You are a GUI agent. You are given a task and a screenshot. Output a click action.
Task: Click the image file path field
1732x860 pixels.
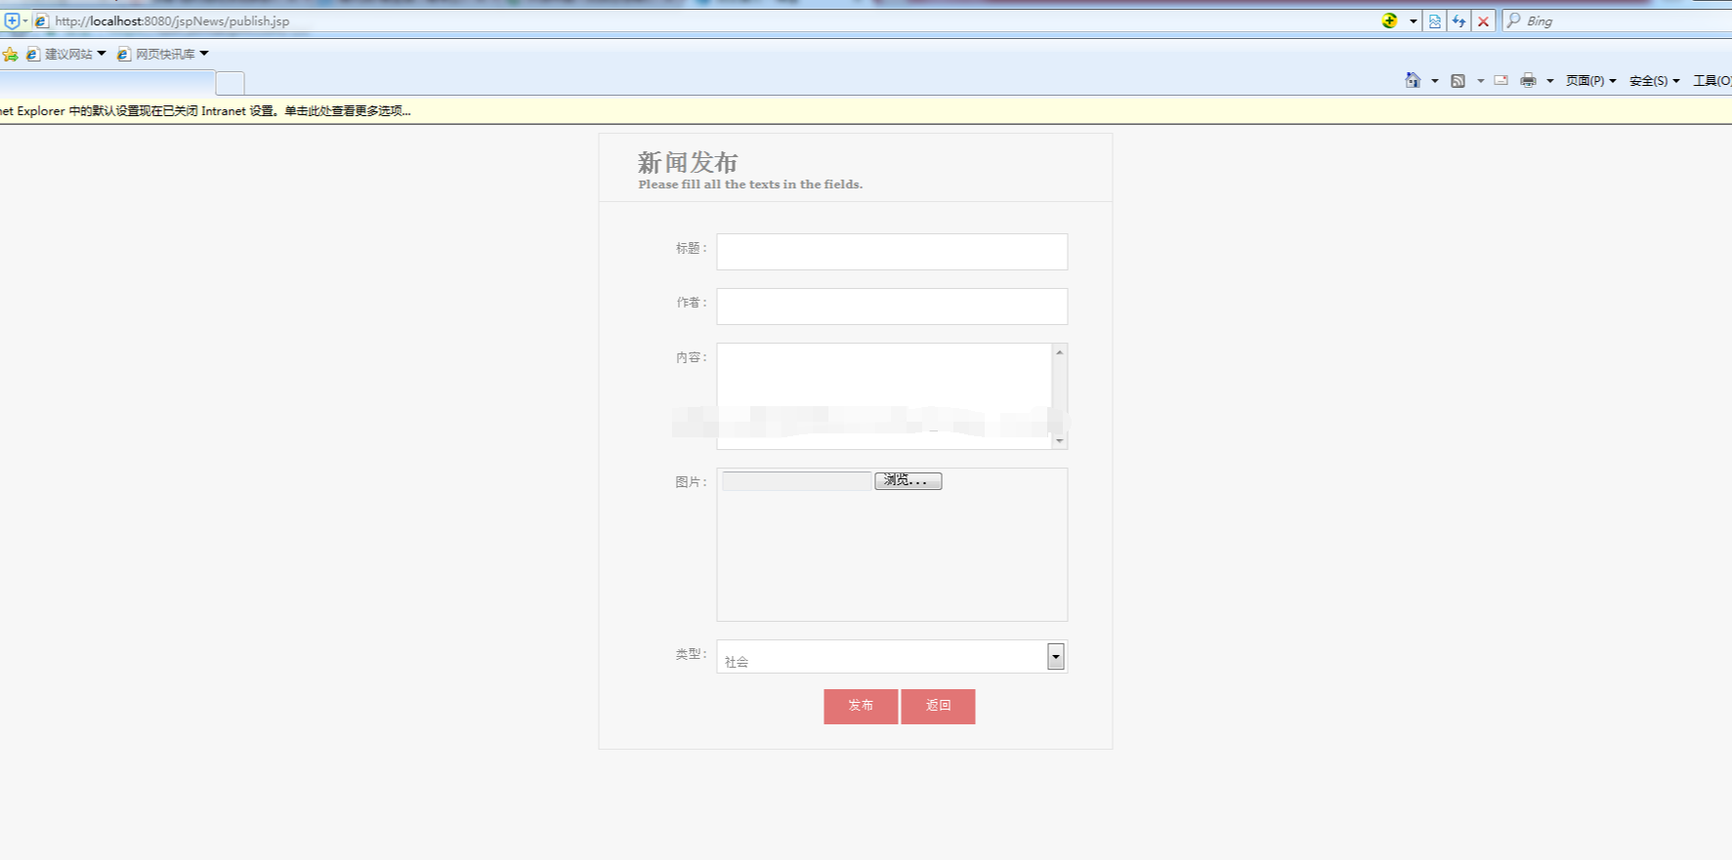(796, 480)
